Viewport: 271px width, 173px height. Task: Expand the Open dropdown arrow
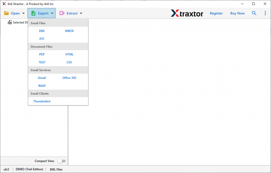(23, 14)
